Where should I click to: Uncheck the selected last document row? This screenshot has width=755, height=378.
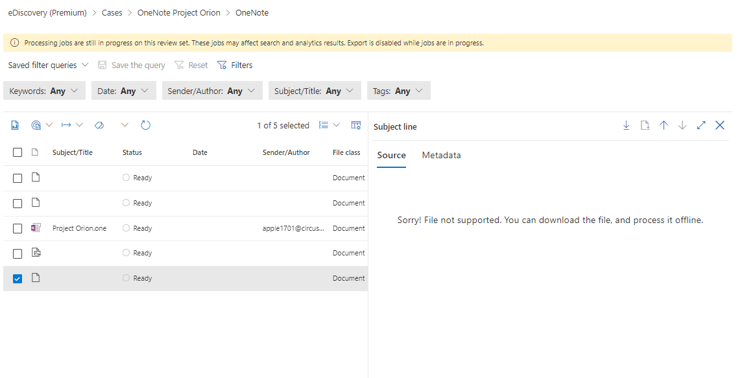pyautogui.click(x=18, y=278)
